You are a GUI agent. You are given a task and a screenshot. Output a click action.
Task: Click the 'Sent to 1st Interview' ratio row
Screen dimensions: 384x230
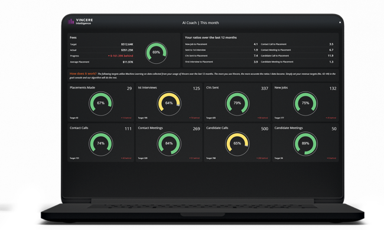[221, 50]
